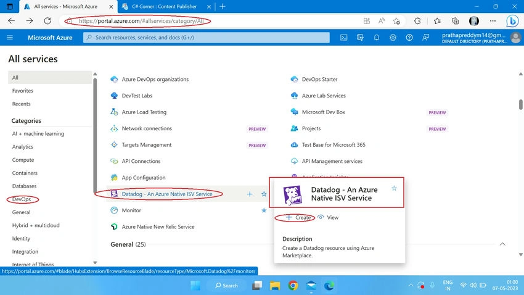This screenshot has width=524, height=295.
Task: Click the categories sidebar scrollbar
Action: coord(95,135)
